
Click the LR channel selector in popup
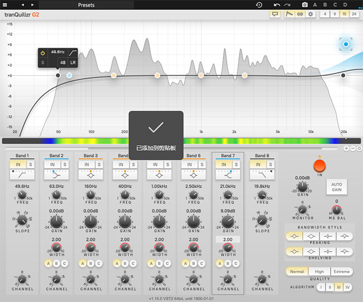(x=73, y=63)
